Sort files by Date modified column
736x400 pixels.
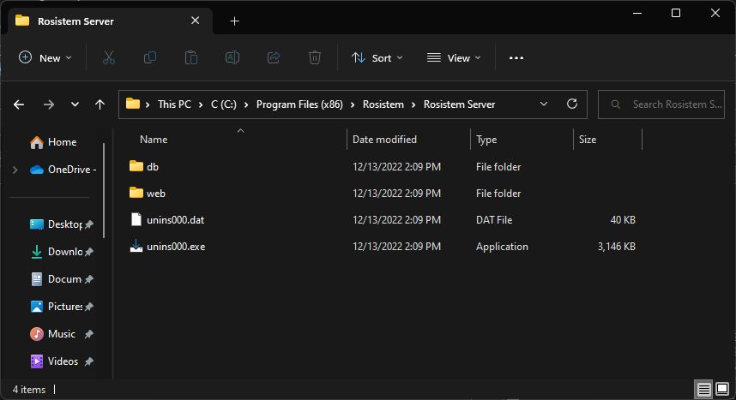(x=384, y=139)
